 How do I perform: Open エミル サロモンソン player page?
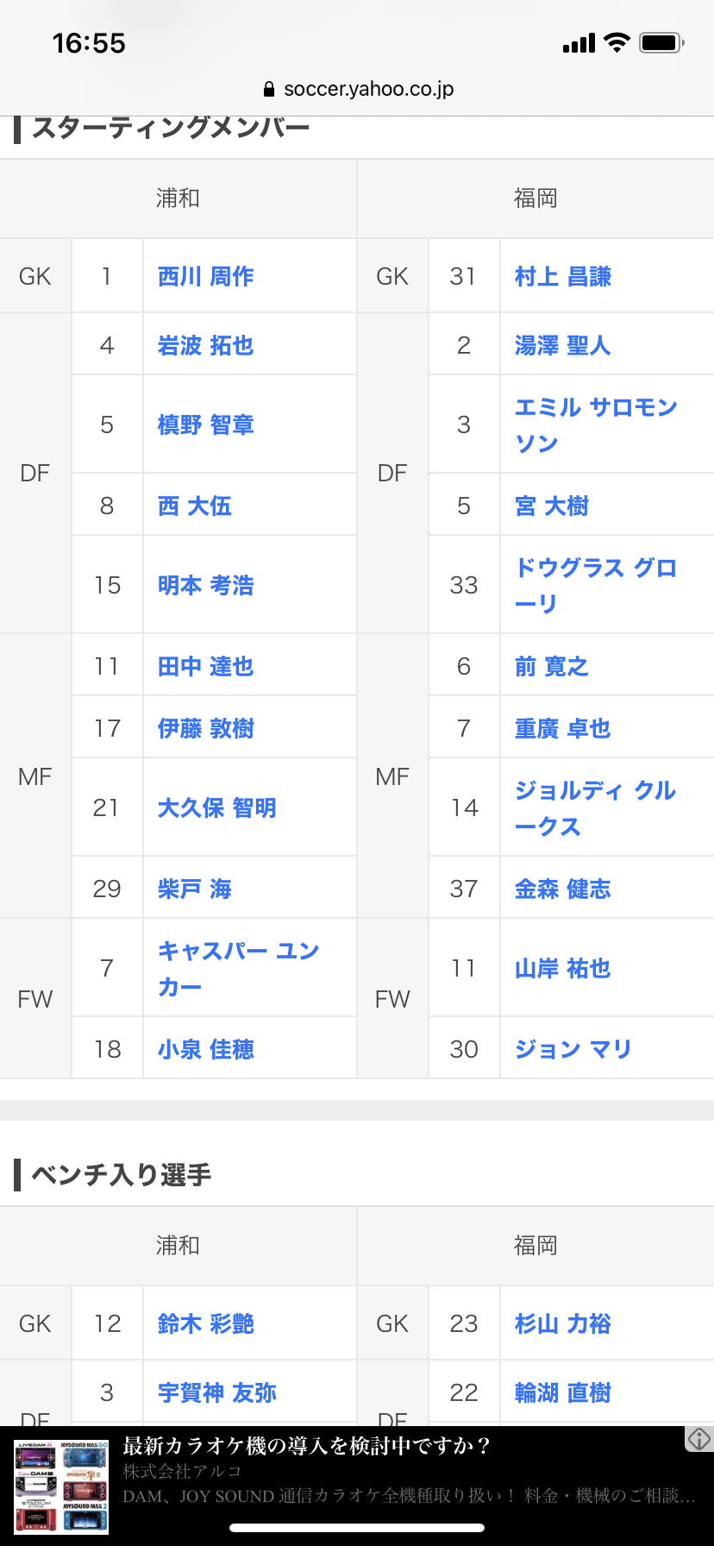[x=596, y=424]
